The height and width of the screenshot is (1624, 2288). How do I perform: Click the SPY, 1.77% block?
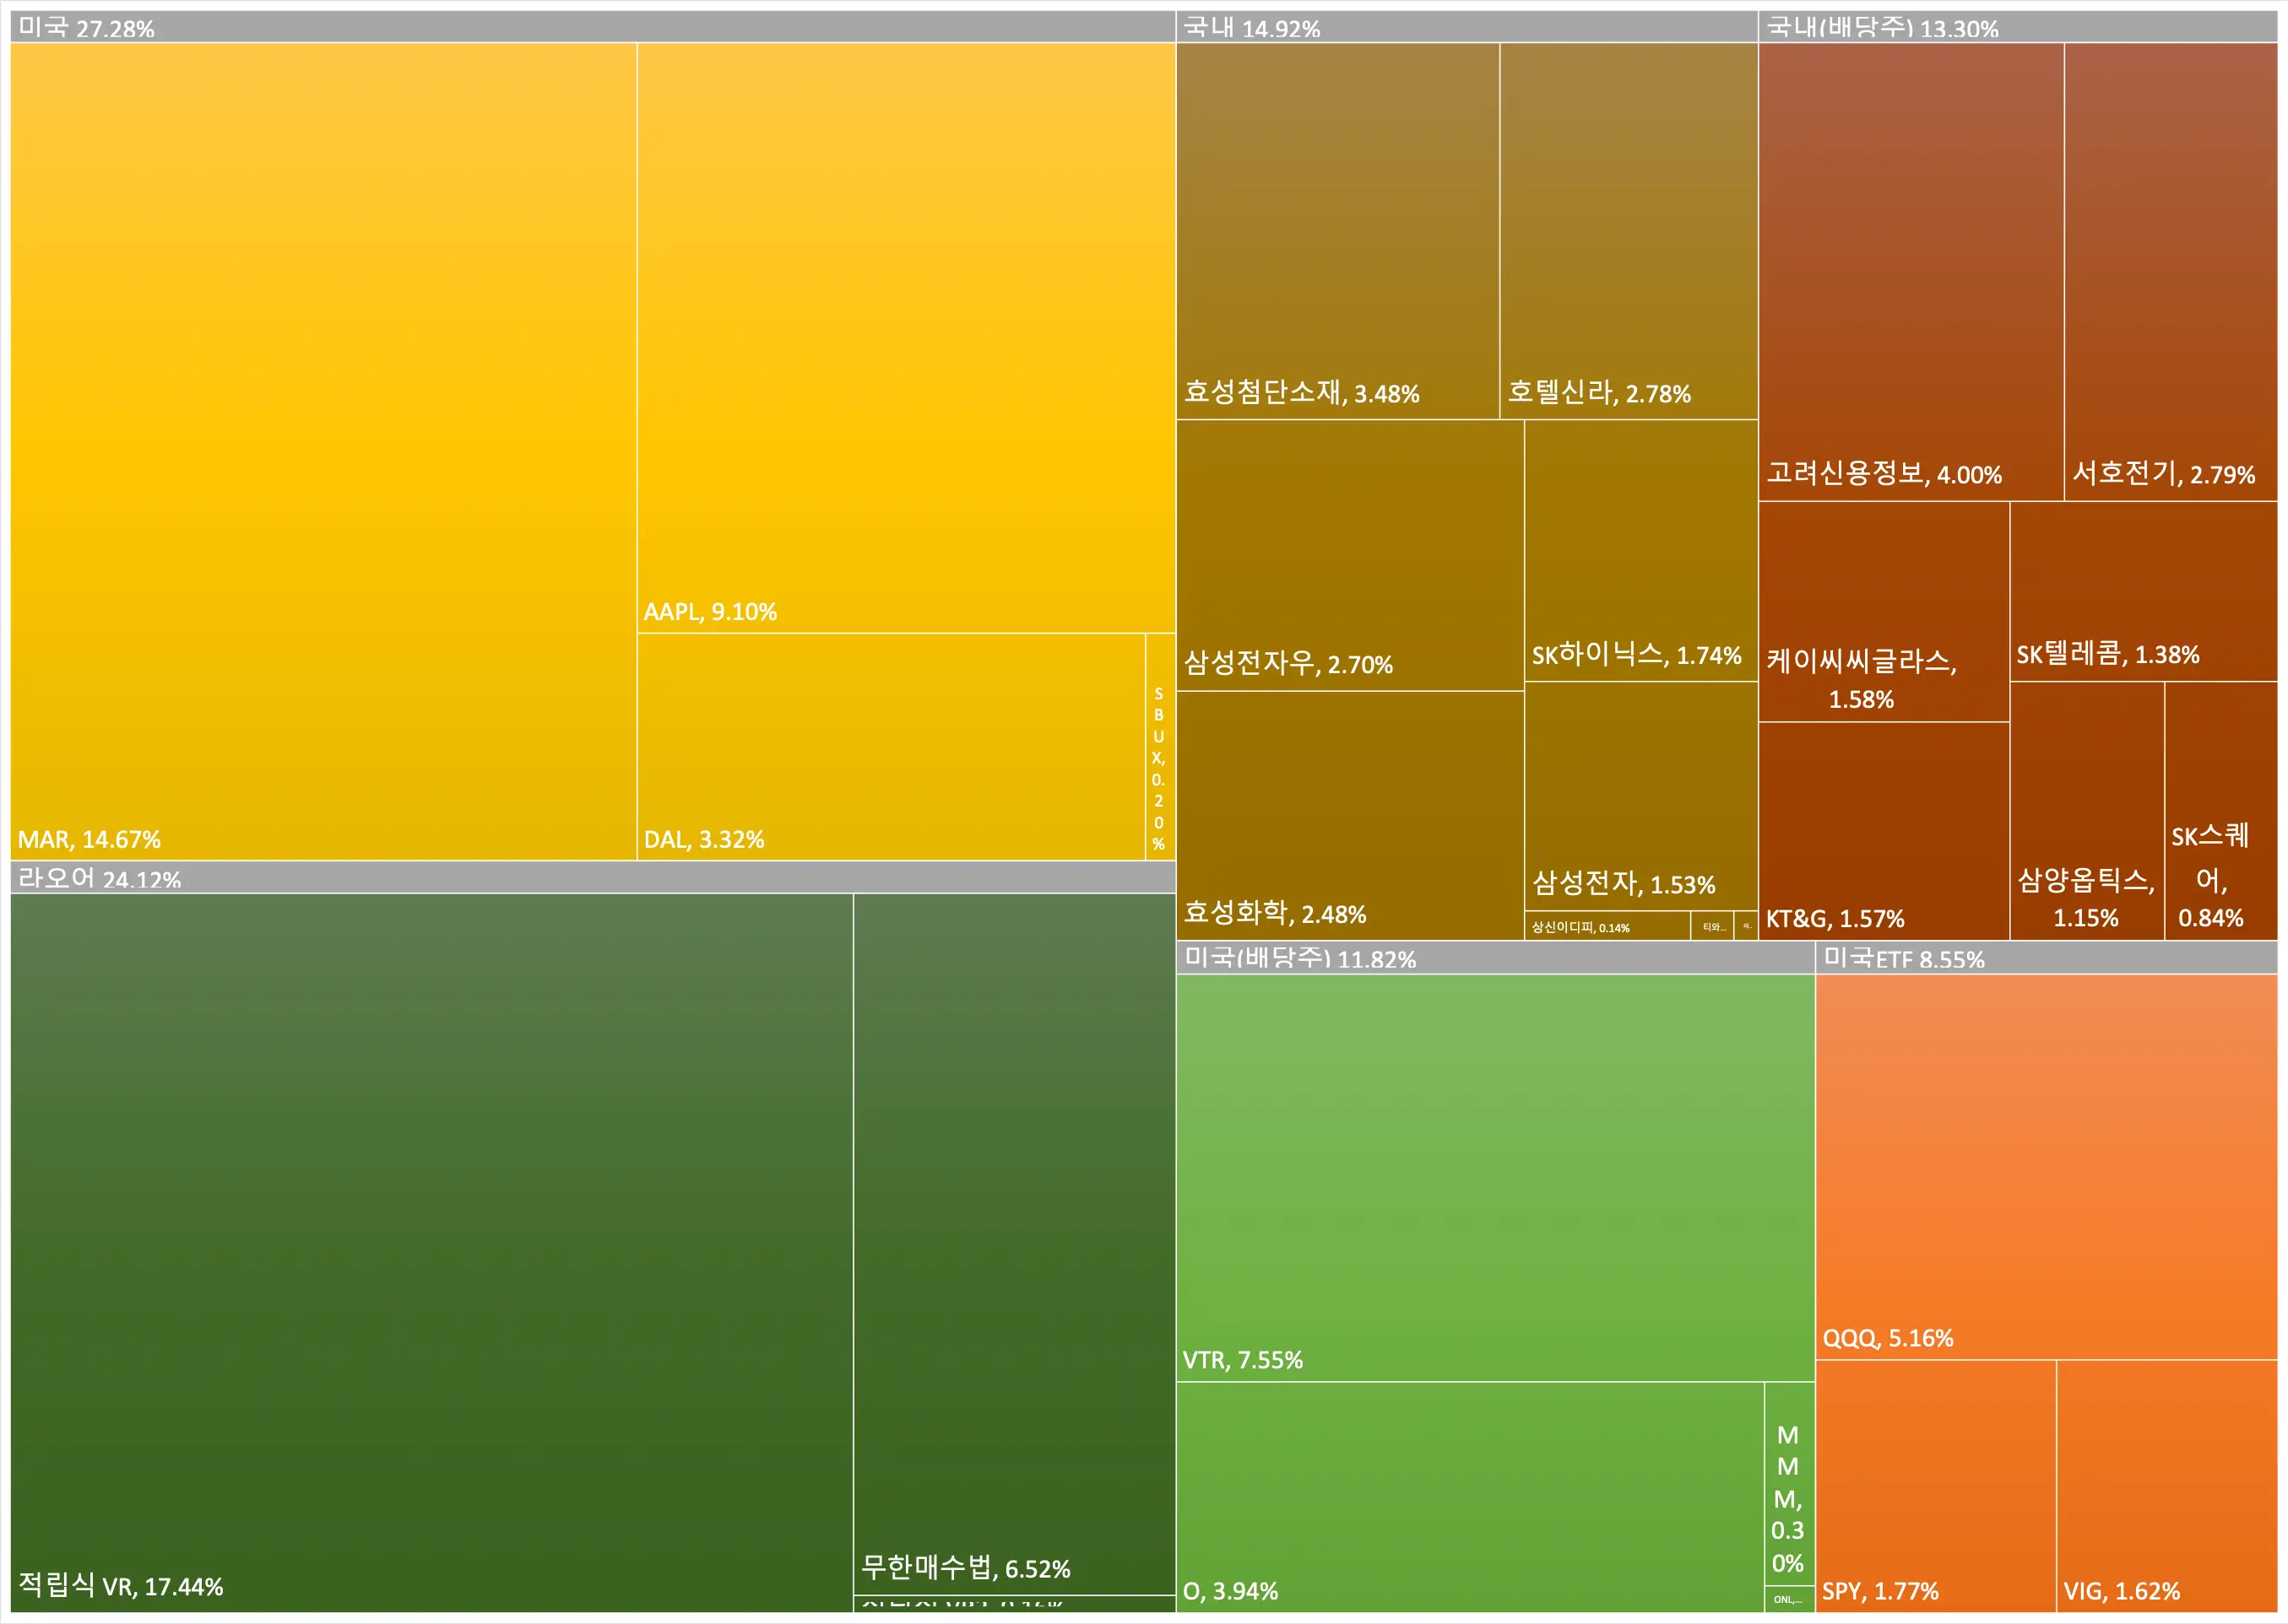(x=1937, y=1485)
